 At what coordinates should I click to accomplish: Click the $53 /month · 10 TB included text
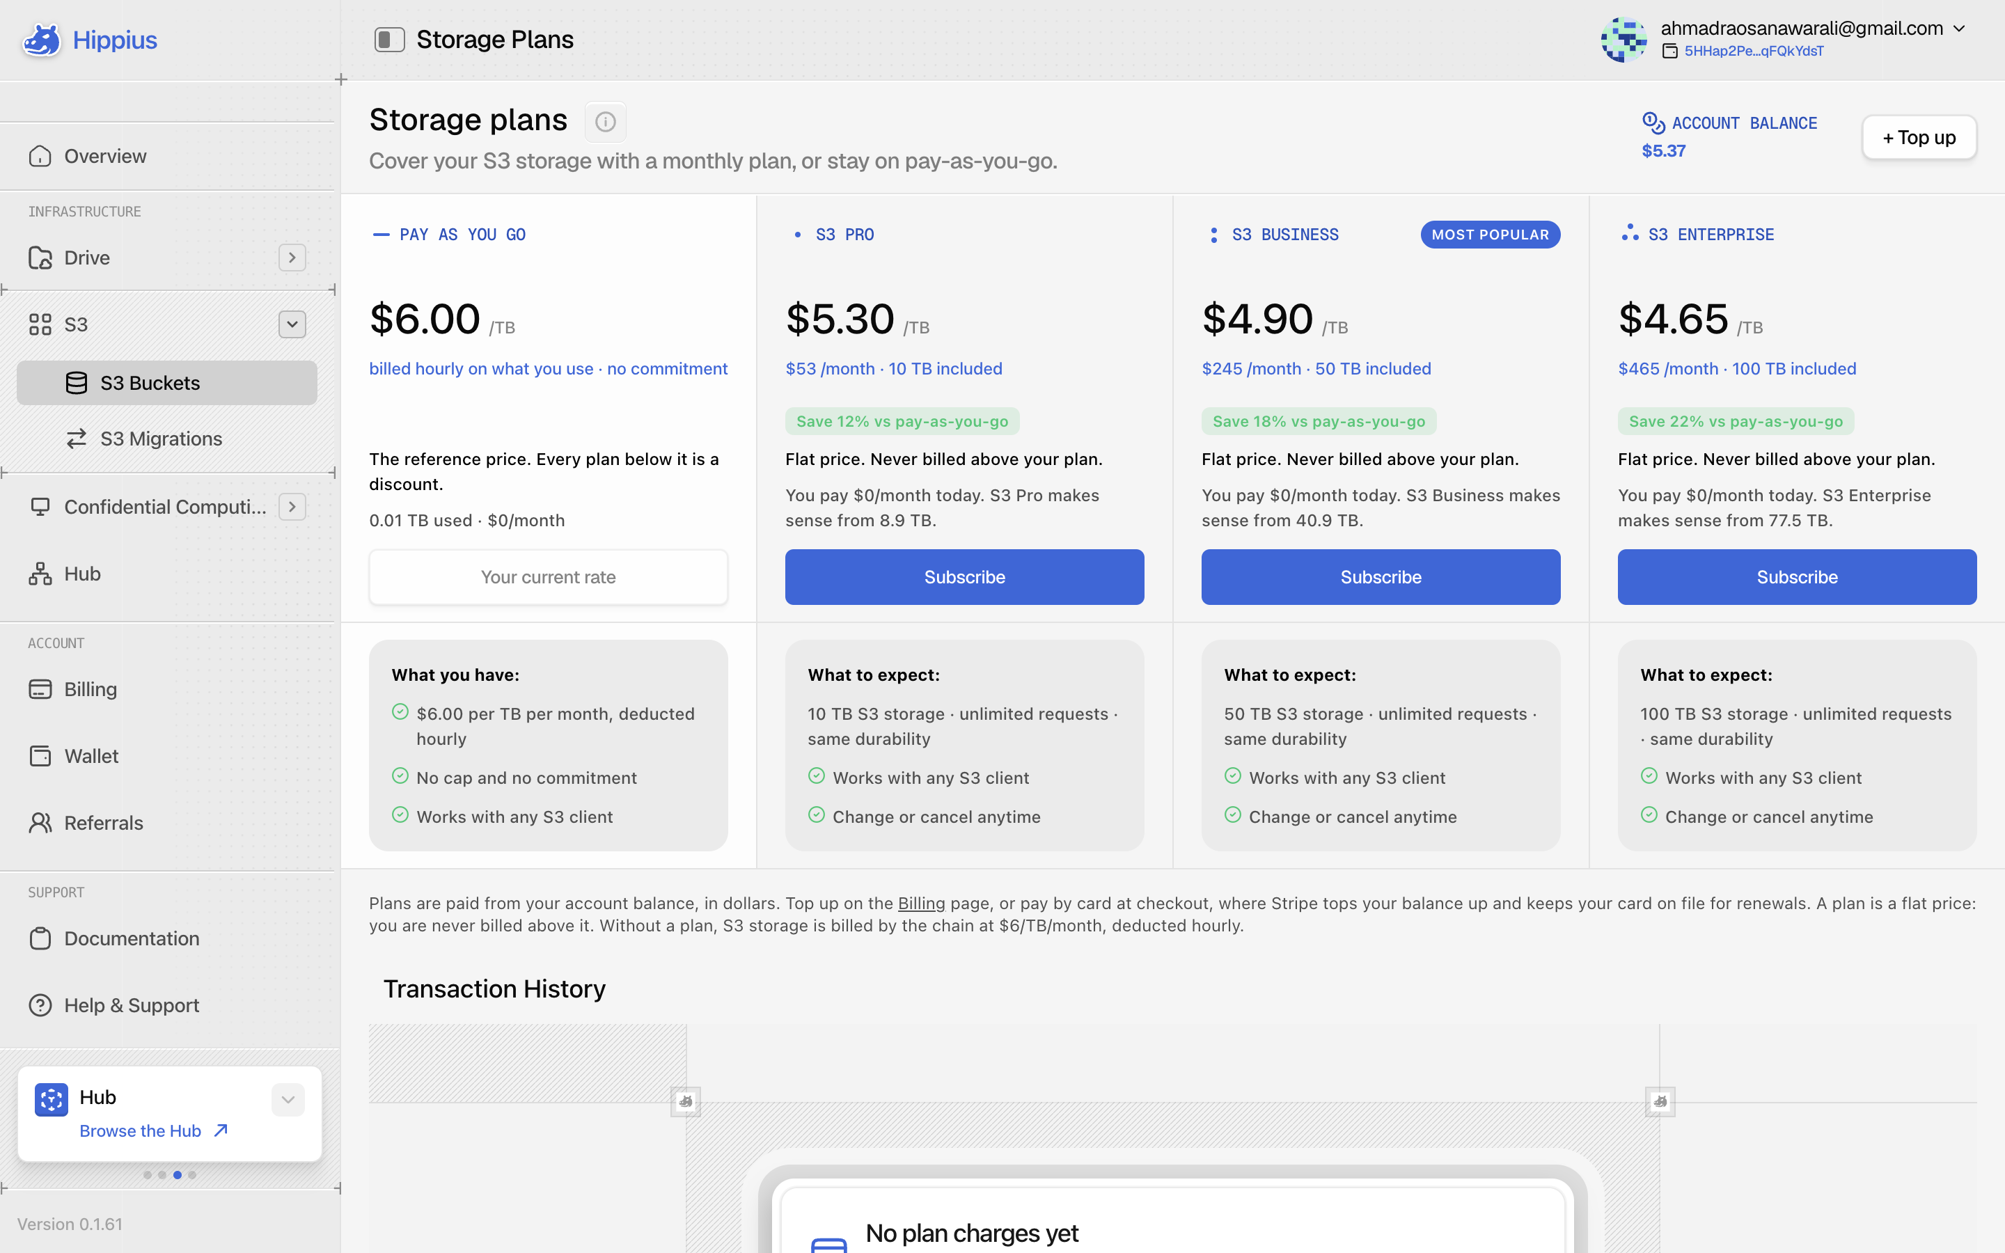point(894,369)
